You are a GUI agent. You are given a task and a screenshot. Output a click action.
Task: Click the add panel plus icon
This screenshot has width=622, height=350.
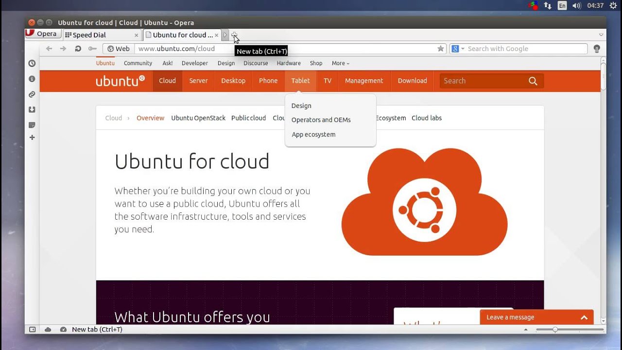click(32, 138)
